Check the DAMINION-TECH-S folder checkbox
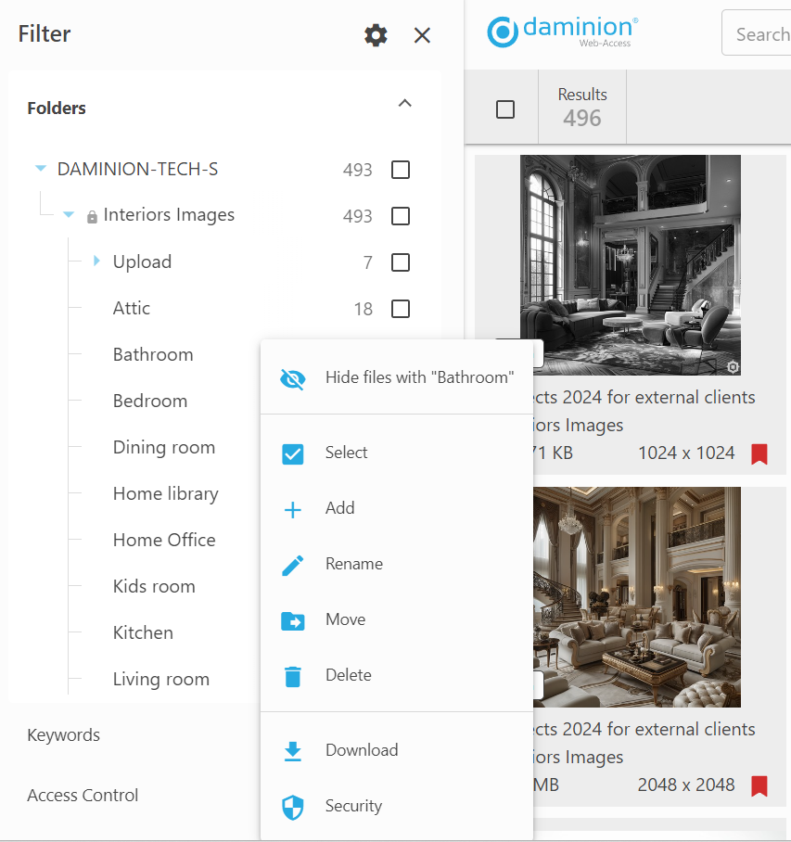 tap(401, 170)
